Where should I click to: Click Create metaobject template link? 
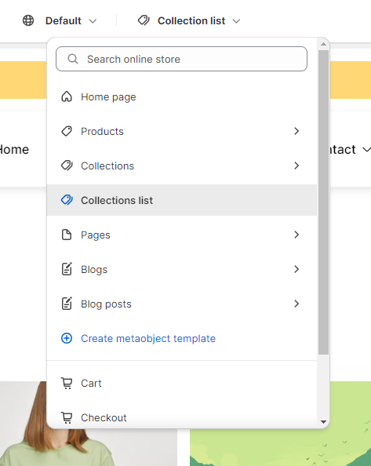(148, 338)
